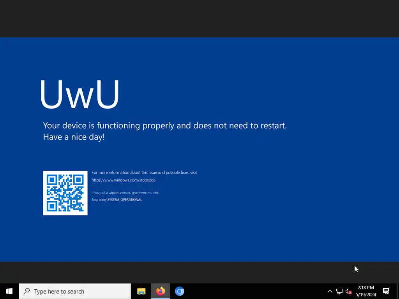This screenshot has width=399, height=299.
Task: Click the https://www.windows.com/stopcode link text
Action: coord(124,180)
